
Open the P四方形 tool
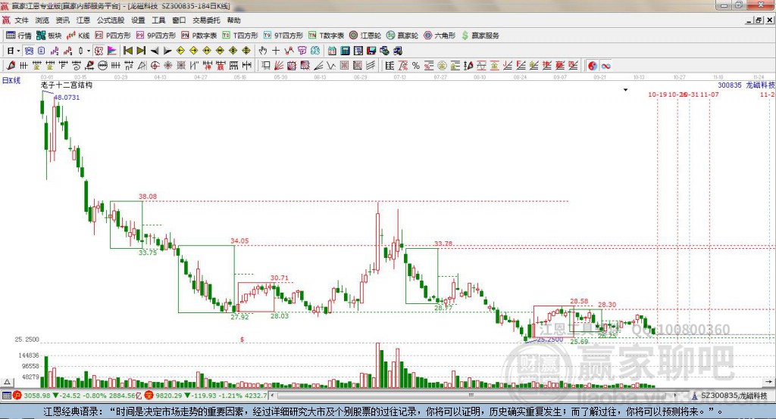(x=112, y=36)
